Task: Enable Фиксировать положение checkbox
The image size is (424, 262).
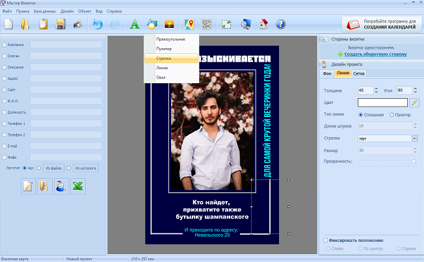Action: pos(326,240)
